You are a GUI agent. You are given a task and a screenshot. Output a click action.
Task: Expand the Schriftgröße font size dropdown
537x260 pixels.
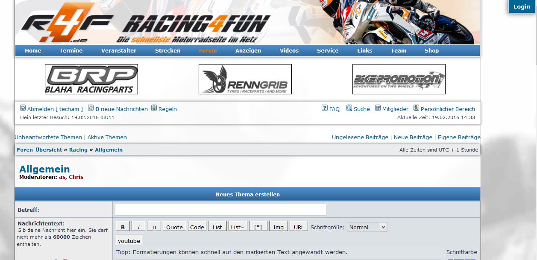(367, 227)
